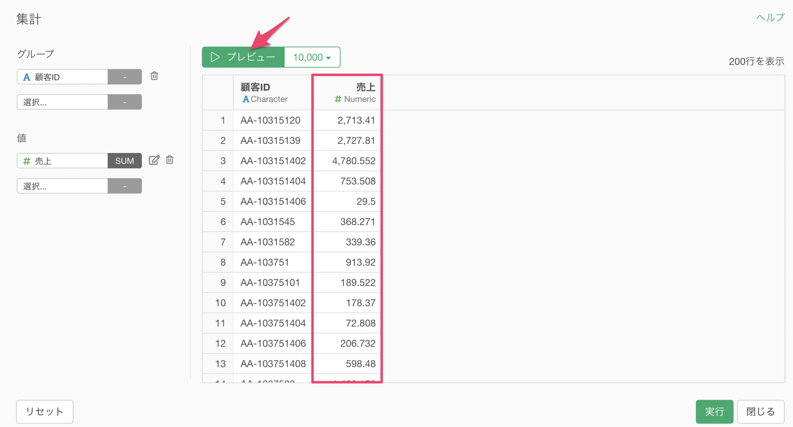
Task: Click the blue A icon in 顧客ID group field
Action: (x=27, y=77)
